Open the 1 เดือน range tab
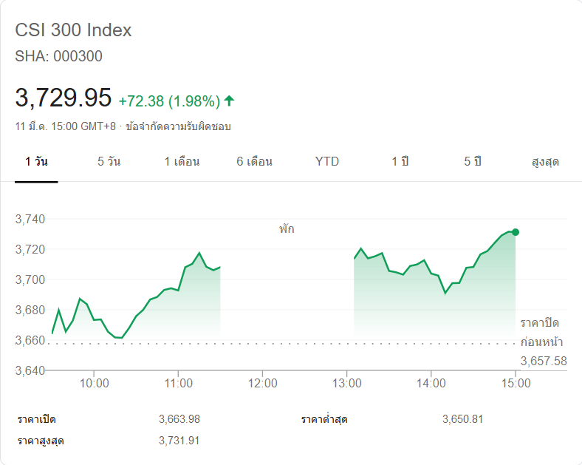Screen dimensions: 582x465 pos(182,161)
